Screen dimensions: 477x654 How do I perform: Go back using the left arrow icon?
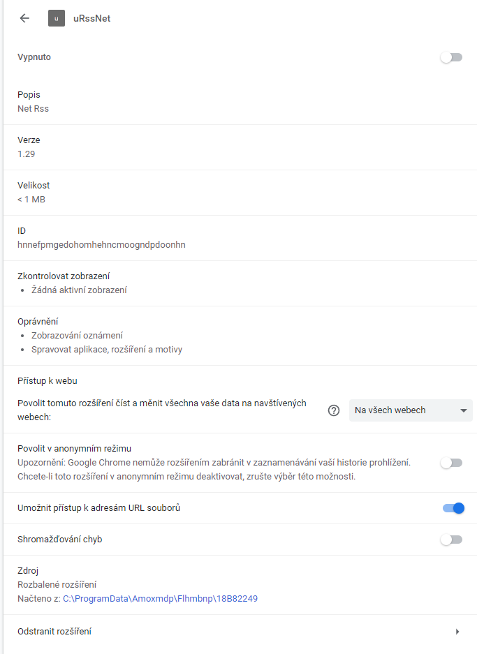25,18
